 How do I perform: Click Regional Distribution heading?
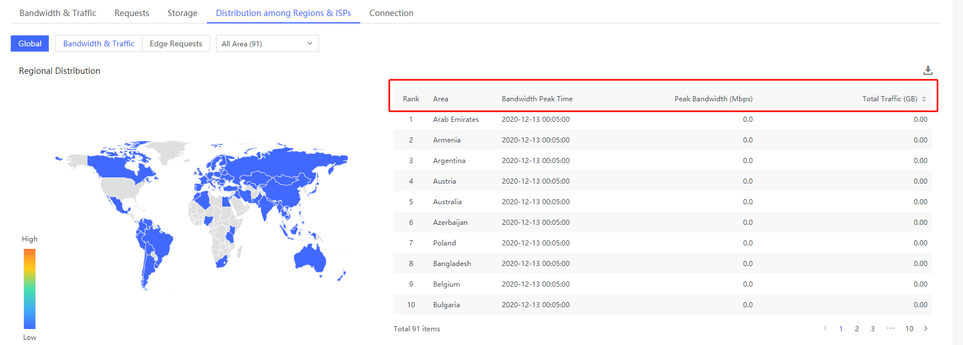click(x=60, y=71)
